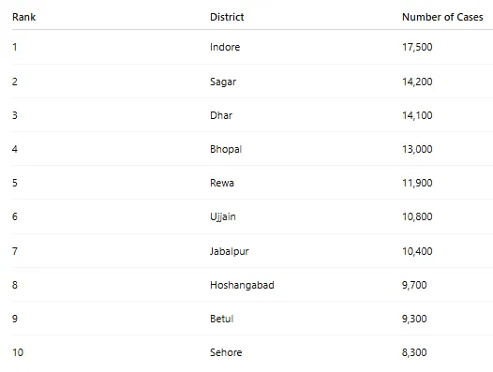Select the Sagar district cell
493x372 pixels.
pyautogui.click(x=223, y=82)
